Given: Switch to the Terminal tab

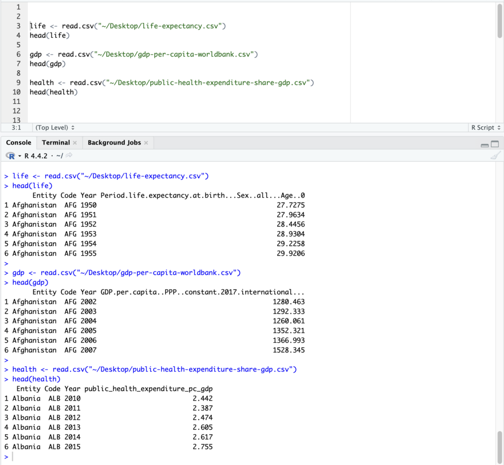Looking at the screenshot, I should coord(56,143).
